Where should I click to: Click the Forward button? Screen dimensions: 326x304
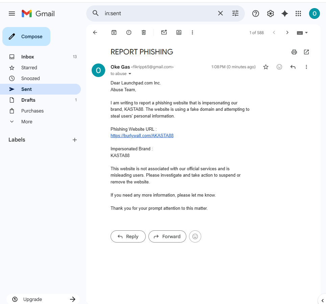167,236
